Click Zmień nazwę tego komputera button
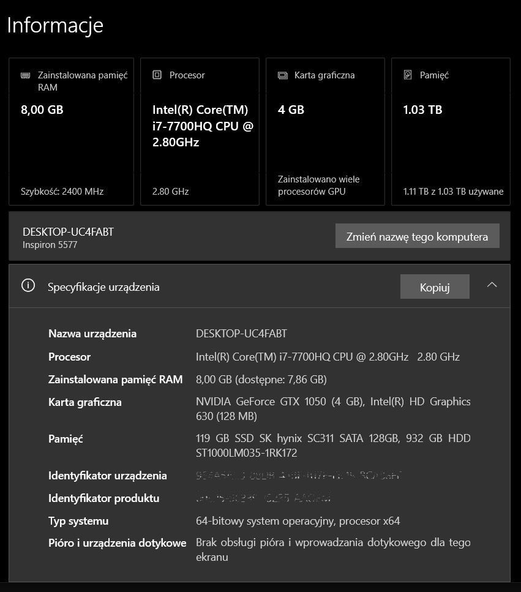This screenshot has width=521, height=592. click(418, 236)
